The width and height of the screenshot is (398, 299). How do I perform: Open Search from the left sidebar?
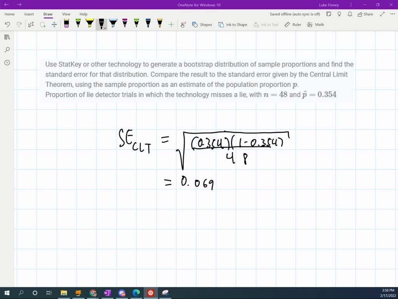tap(7, 50)
